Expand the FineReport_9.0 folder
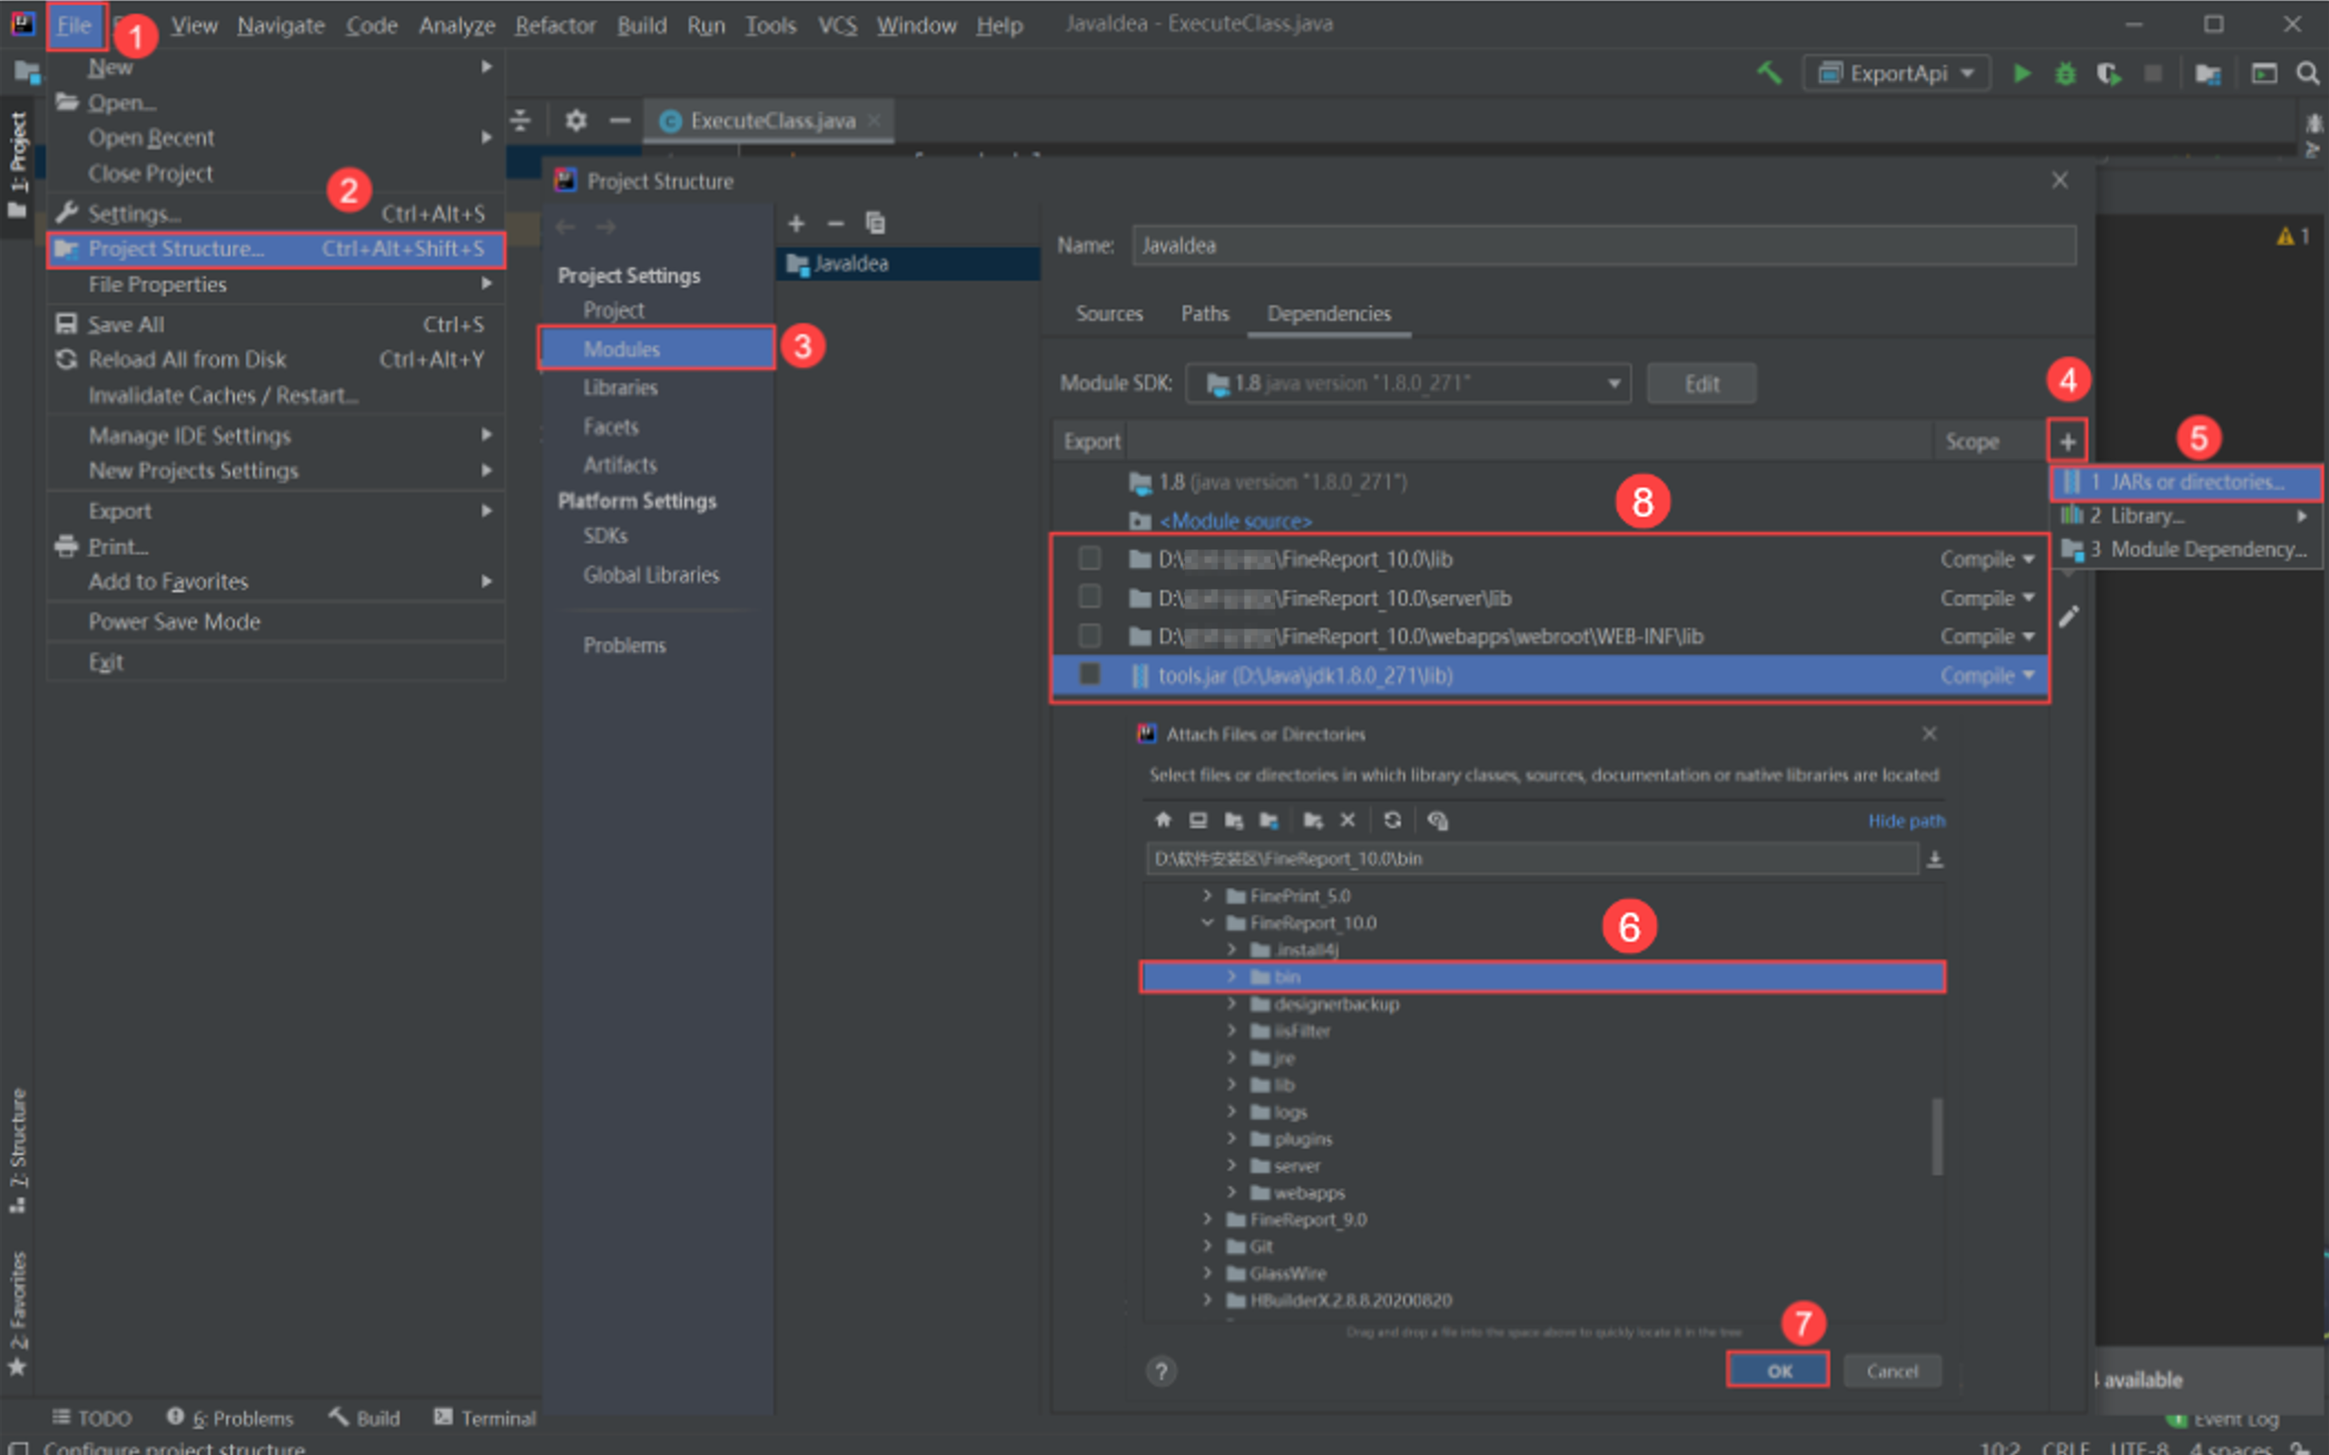 tap(1207, 1218)
